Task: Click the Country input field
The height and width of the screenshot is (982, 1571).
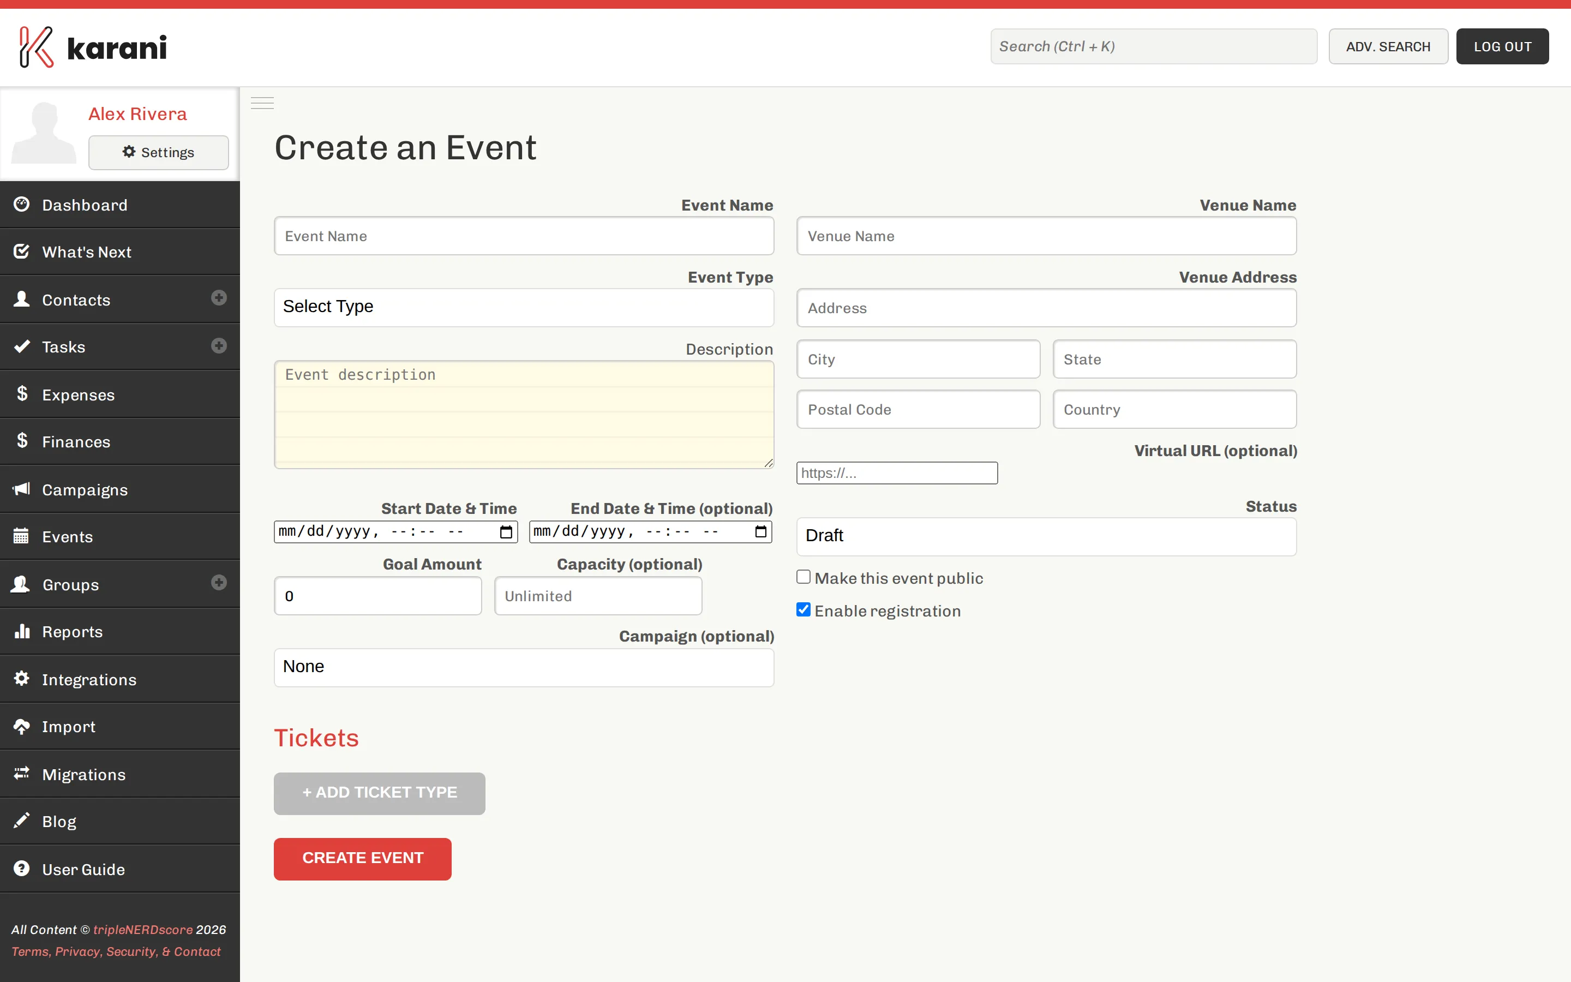Action: [x=1174, y=410]
